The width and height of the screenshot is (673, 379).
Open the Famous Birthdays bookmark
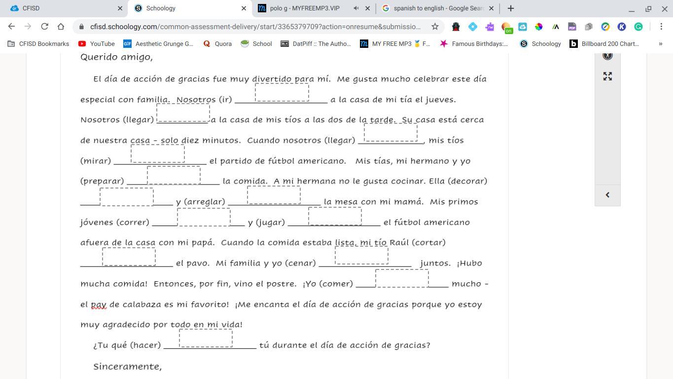click(474, 44)
